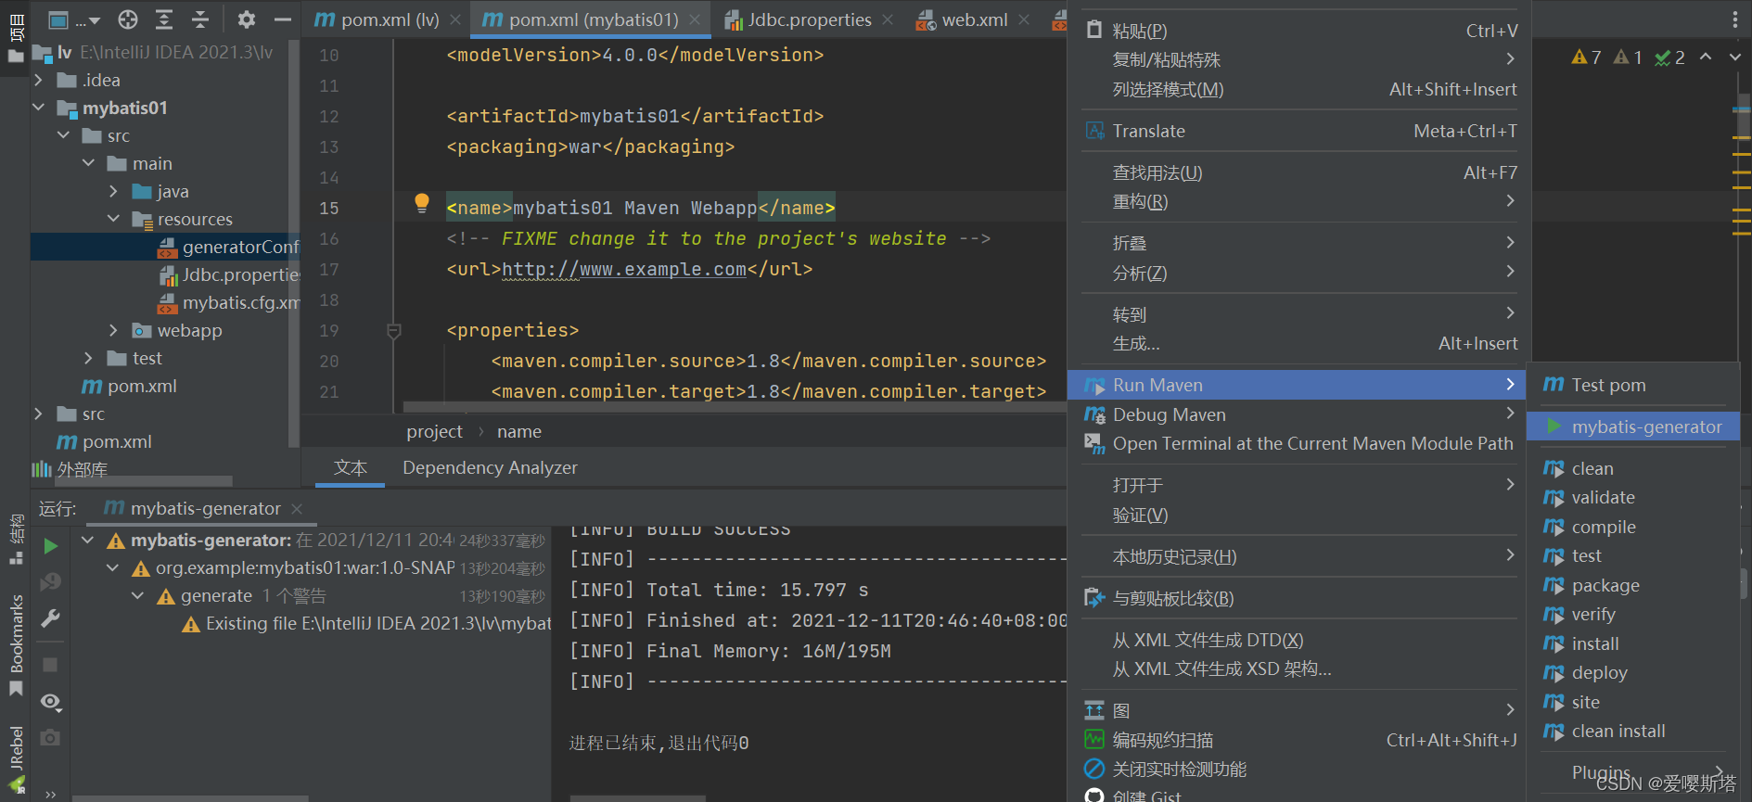Open the project view mode dropdown
This screenshot has height=802, width=1752.
[x=73, y=19]
